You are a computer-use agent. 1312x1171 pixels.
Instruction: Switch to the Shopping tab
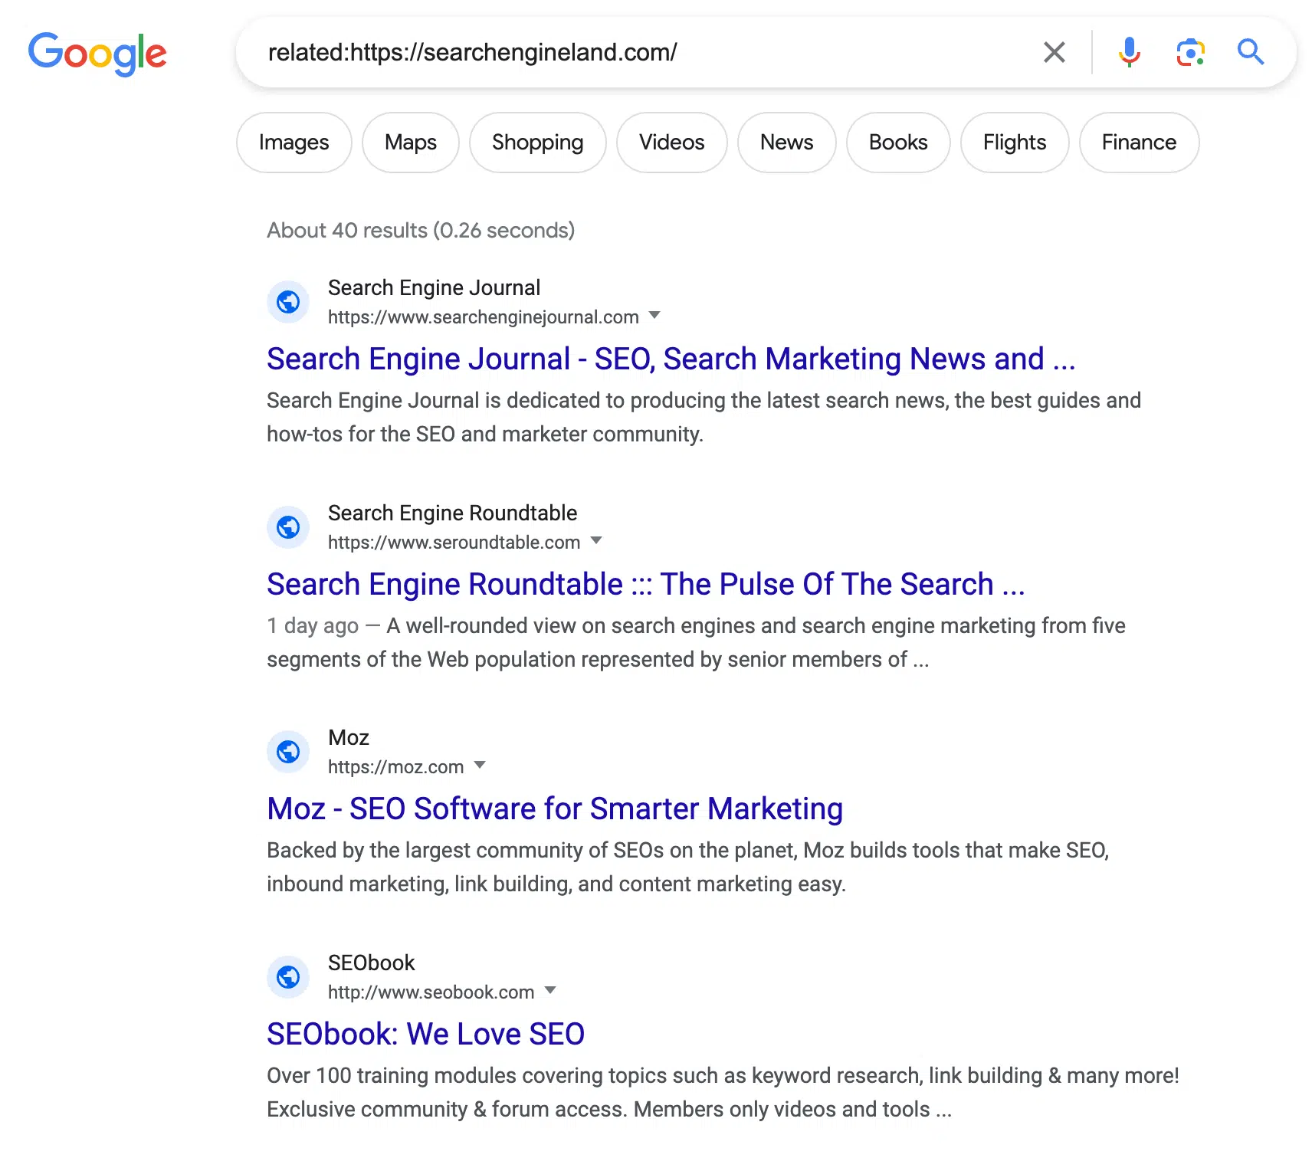click(538, 143)
